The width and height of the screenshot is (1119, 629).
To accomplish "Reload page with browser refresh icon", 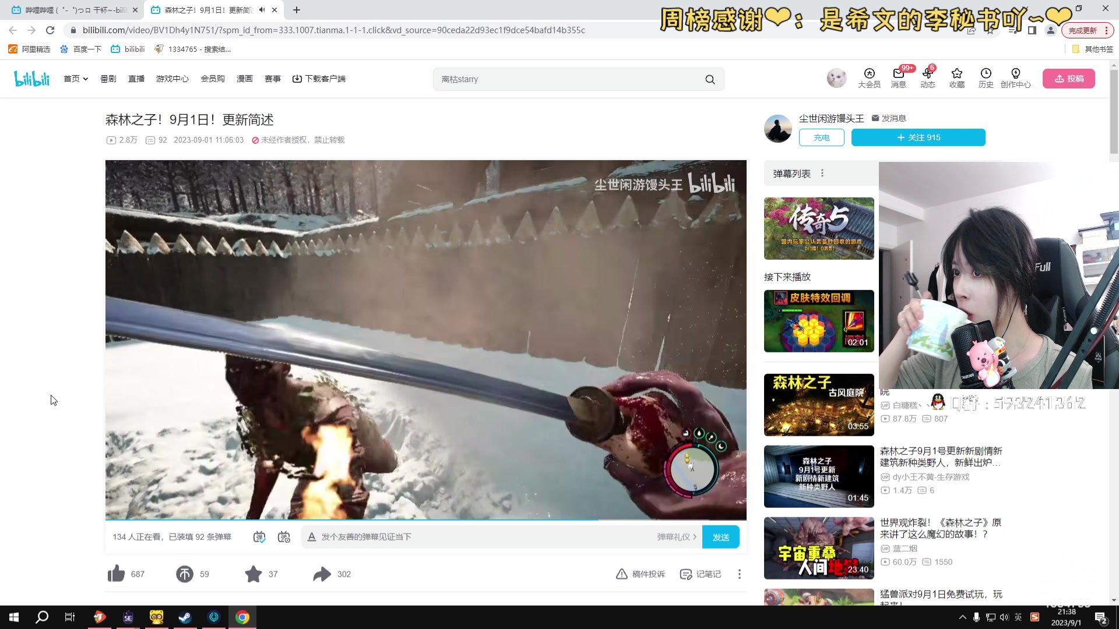I will pos(50,30).
